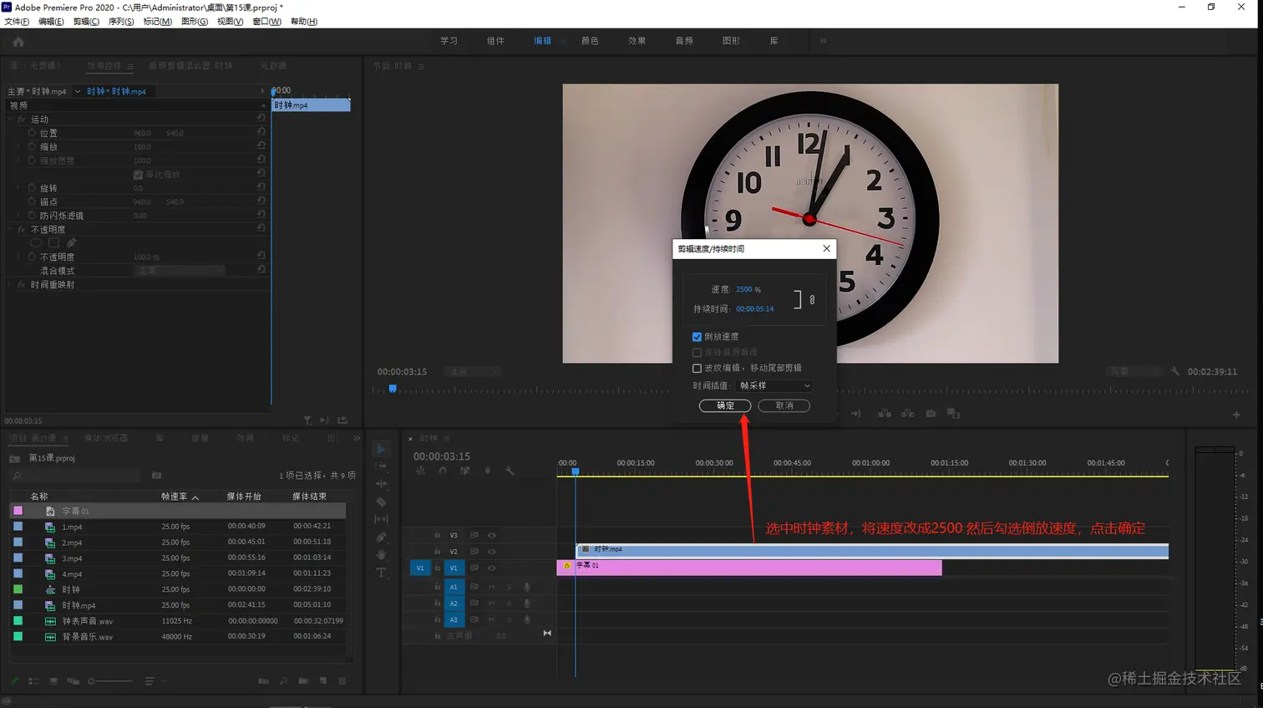Click Export Frame camera icon
1263x708 pixels.
point(931,414)
